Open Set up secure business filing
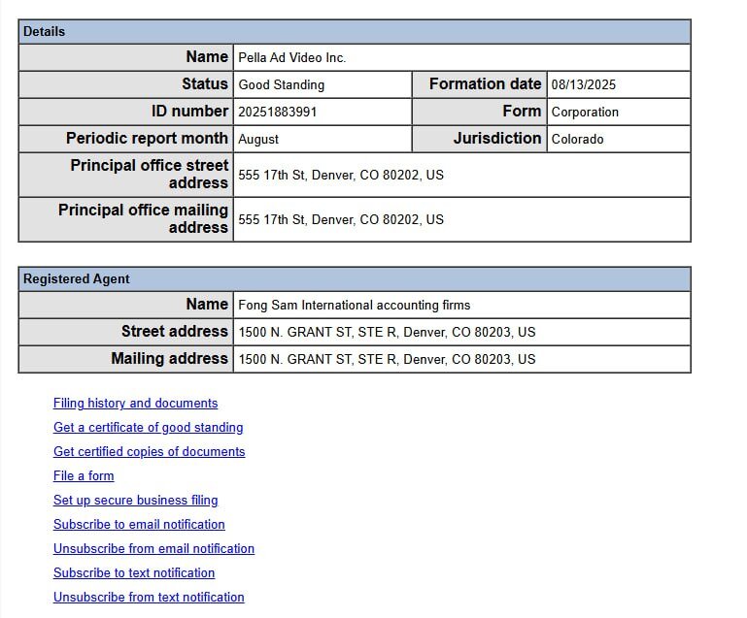This screenshot has width=747, height=618. coord(135,501)
